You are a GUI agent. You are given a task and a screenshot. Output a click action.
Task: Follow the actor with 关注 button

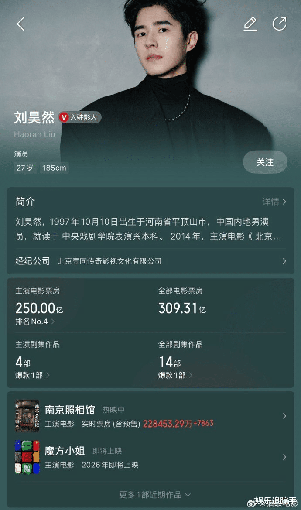(265, 162)
